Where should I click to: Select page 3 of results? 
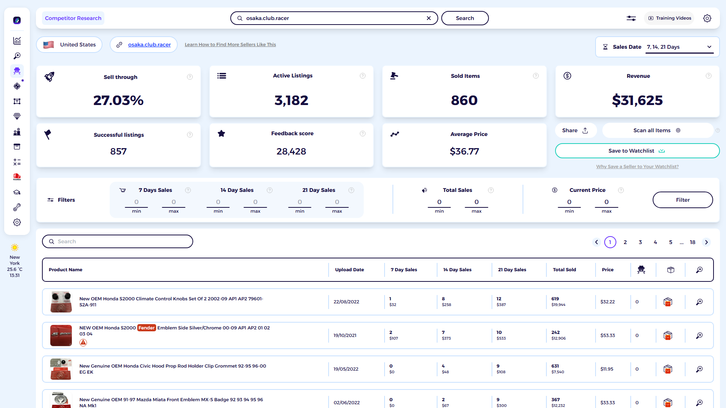coord(641,242)
